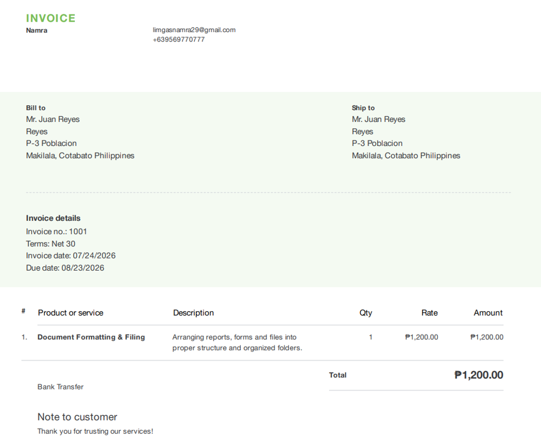Screen dimensions: 541x447
Task: Click the Invoice details heading
Action: click(x=53, y=218)
